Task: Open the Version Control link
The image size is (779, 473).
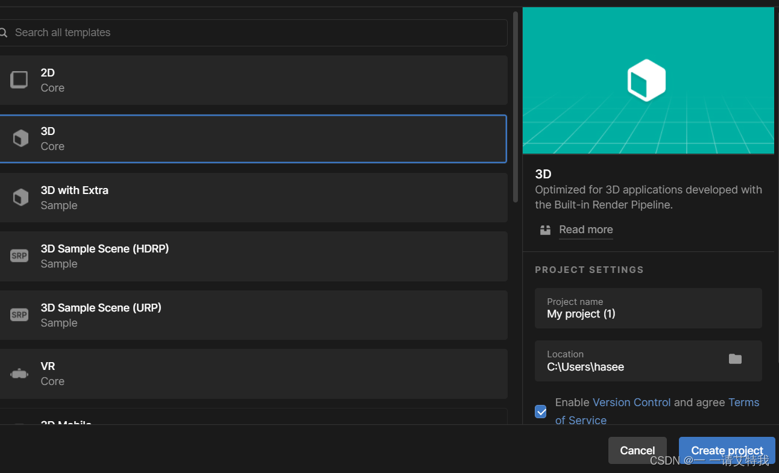Action: coord(631,403)
